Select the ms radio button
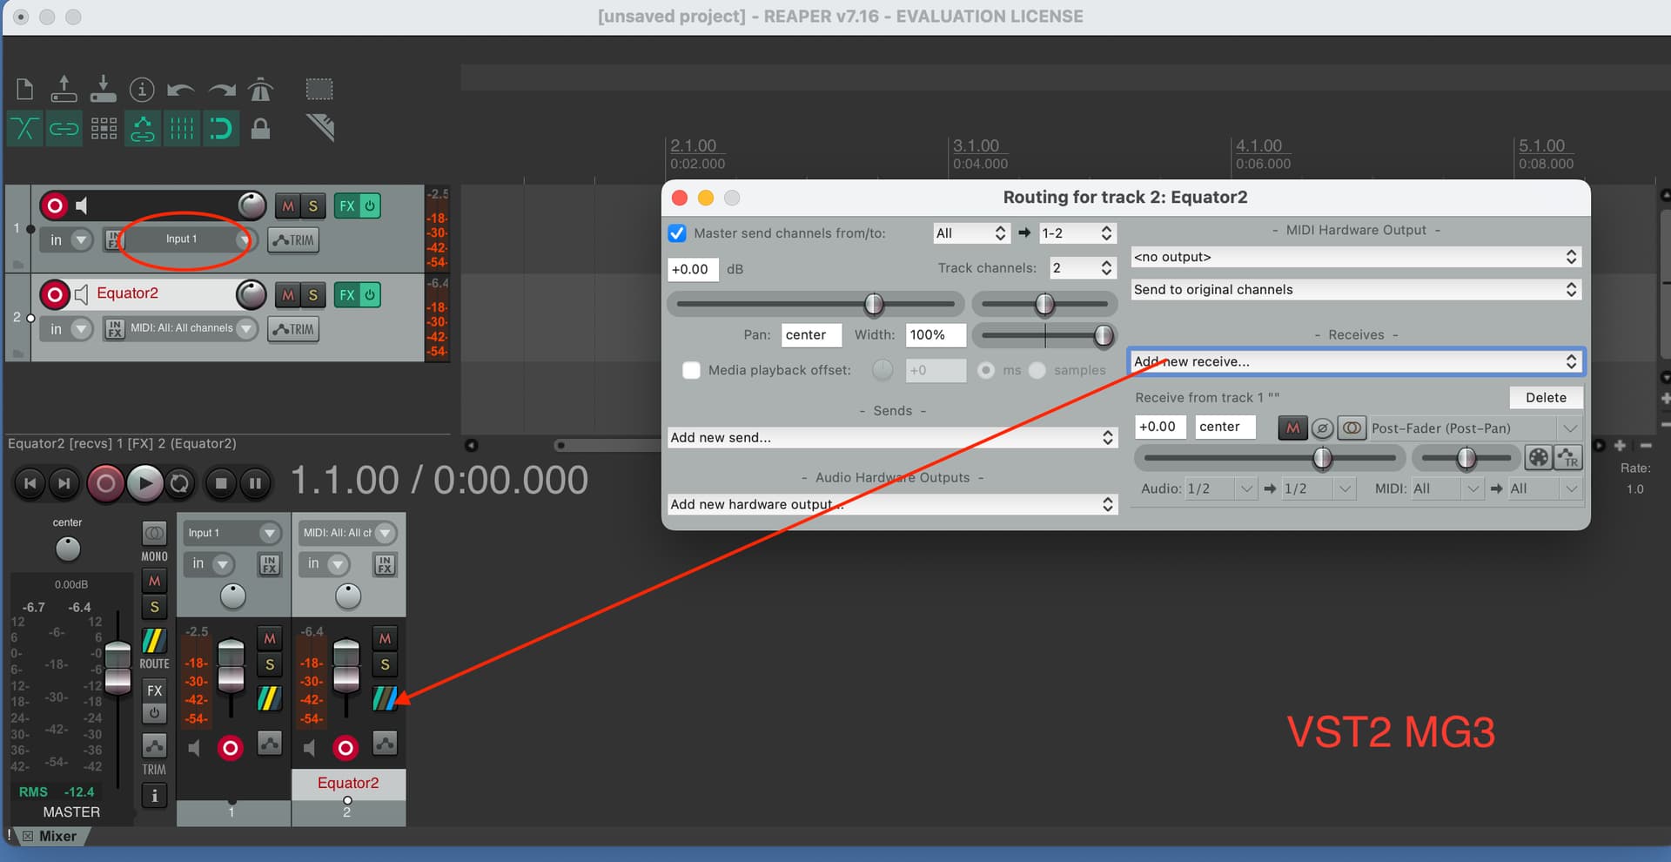1671x862 pixels. point(986,370)
